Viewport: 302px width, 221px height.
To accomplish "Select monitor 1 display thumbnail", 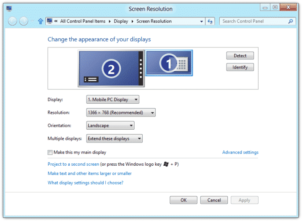I will click(x=169, y=64).
